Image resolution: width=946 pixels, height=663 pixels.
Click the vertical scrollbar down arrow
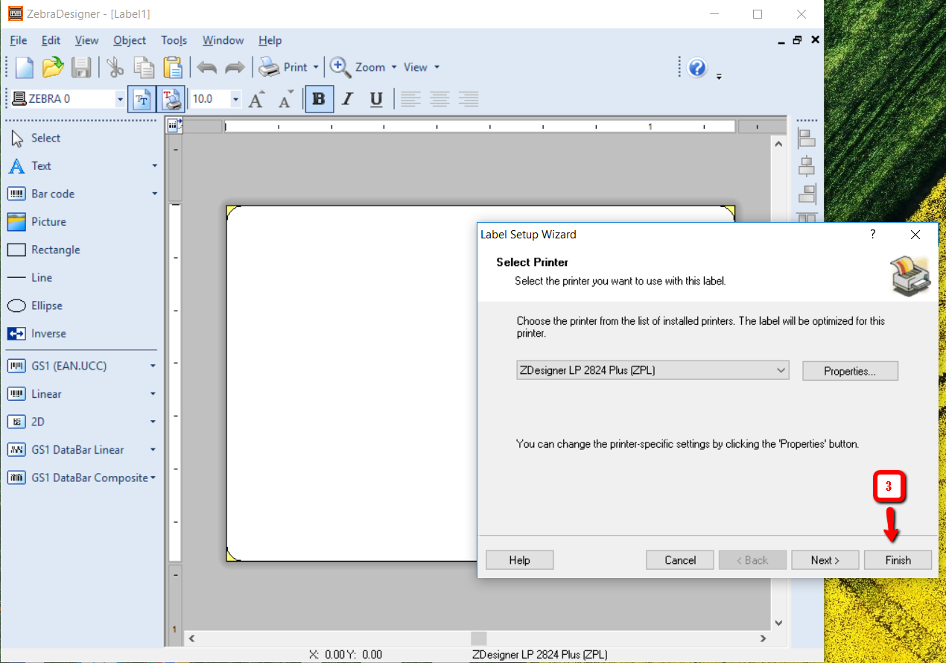click(x=778, y=623)
